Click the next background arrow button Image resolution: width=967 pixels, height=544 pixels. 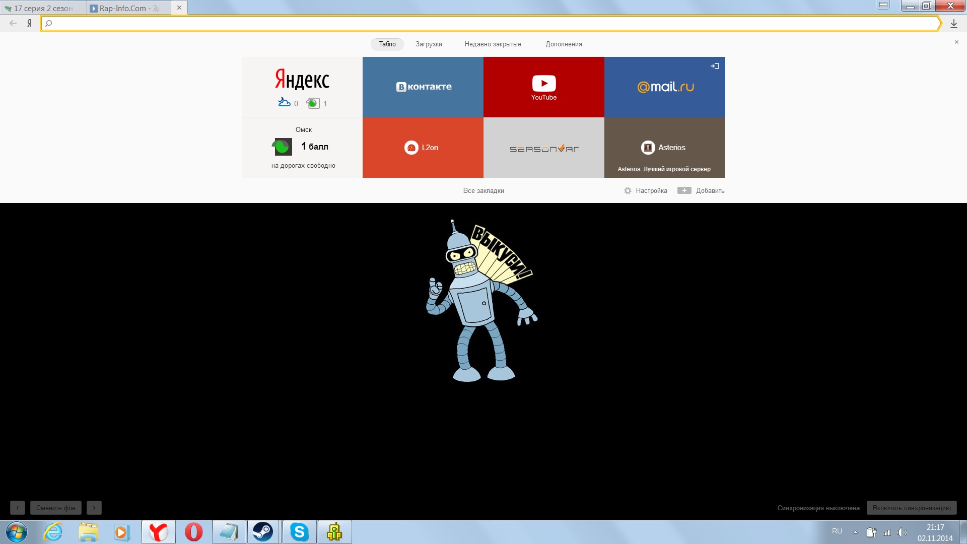94,508
